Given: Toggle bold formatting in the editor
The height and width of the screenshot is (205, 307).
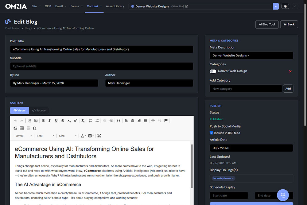Looking at the screenshot, I should click(x=43, y=120).
